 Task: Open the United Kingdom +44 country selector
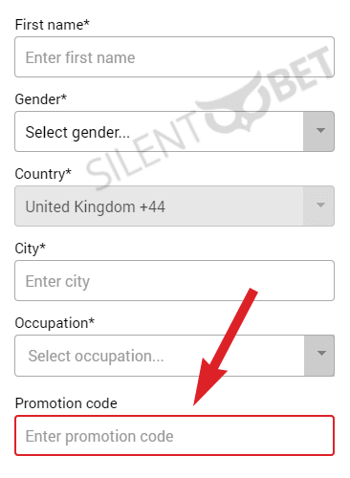pyautogui.click(x=174, y=206)
